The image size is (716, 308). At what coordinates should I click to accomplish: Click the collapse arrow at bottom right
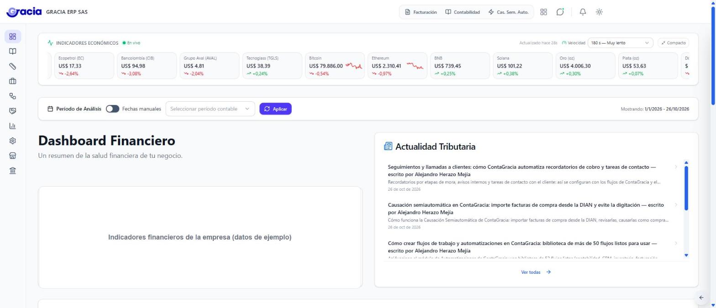[x=701, y=298]
